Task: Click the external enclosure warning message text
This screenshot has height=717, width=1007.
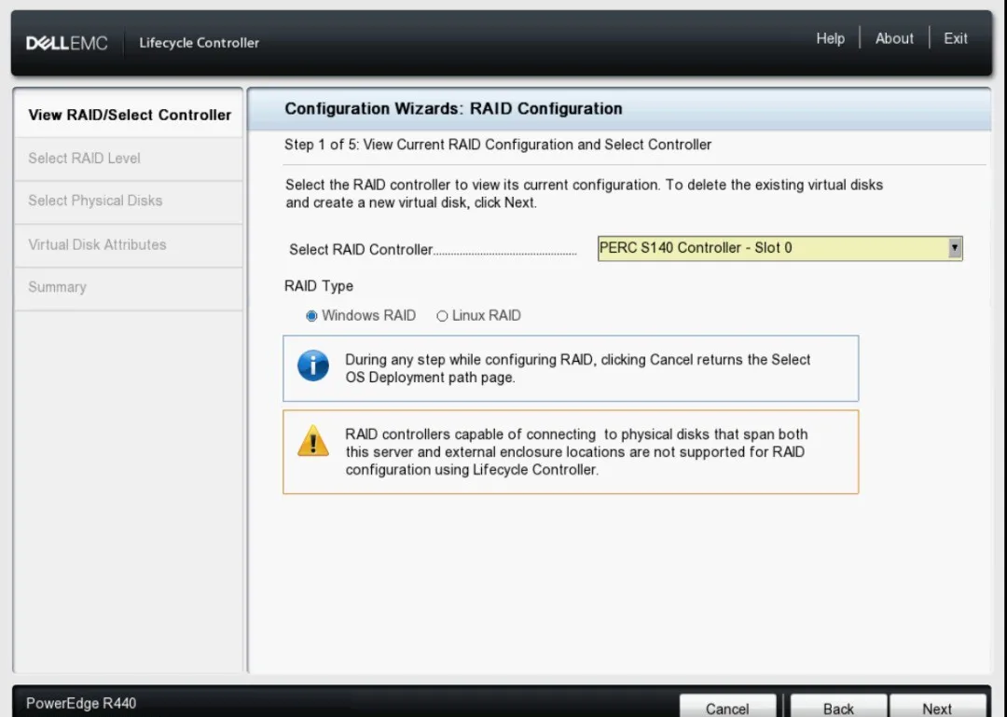Action: (576, 451)
